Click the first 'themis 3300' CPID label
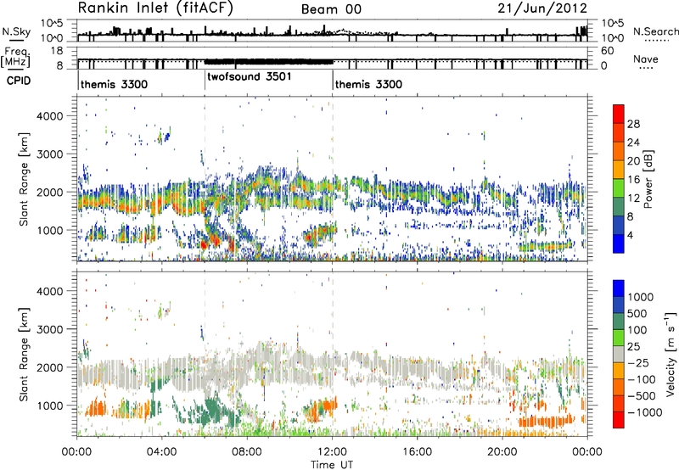This screenshot has width=679, height=470. (114, 84)
